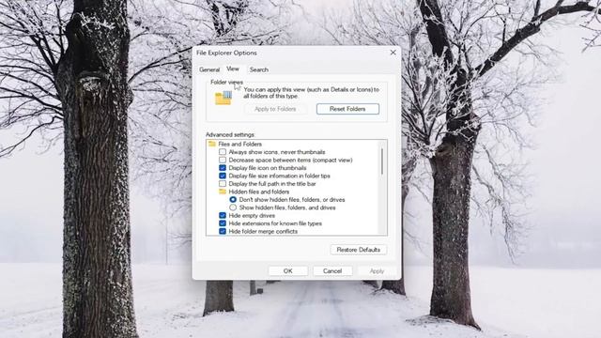601x338 pixels.
Task: Uncheck Hide extensions for known file types
Action: point(223,223)
